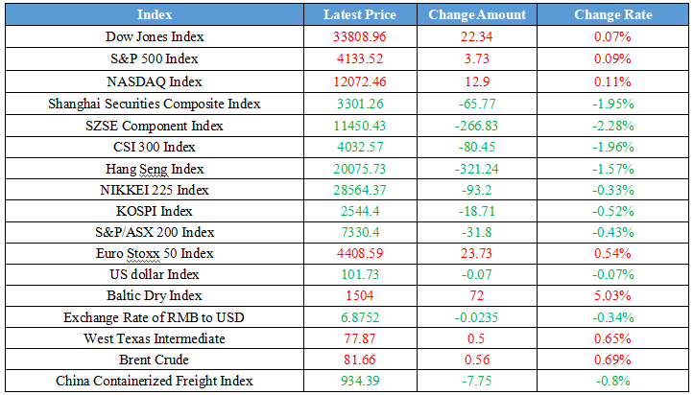Click the Latest Price column header
Screen dimensions: 694x395
[360, 15]
